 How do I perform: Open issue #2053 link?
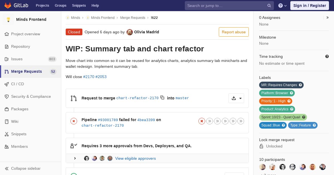[101, 77]
